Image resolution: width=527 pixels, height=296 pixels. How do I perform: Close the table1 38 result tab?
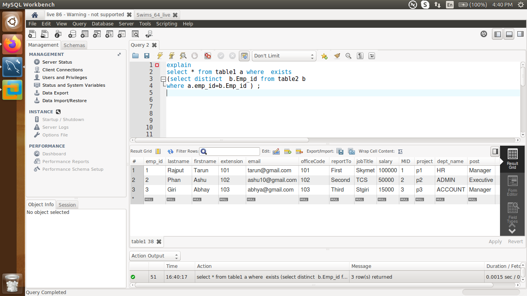click(x=159, y=242)
